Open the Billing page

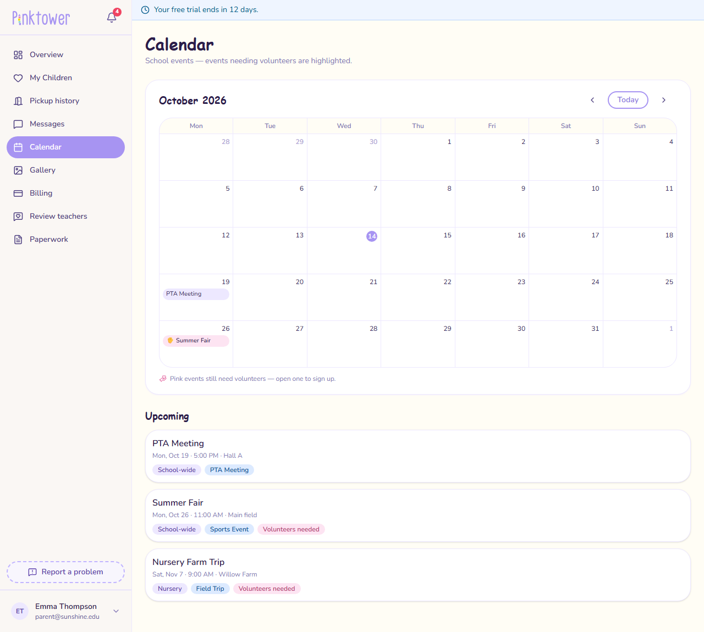pos(65,193)
